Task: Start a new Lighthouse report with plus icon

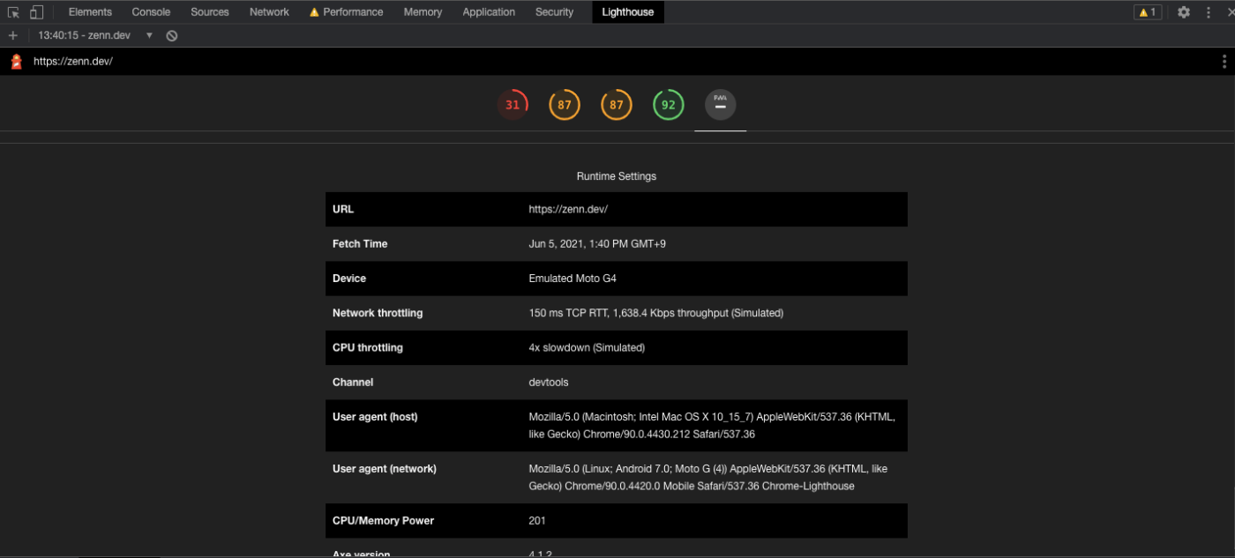Action: pos(12,35)
